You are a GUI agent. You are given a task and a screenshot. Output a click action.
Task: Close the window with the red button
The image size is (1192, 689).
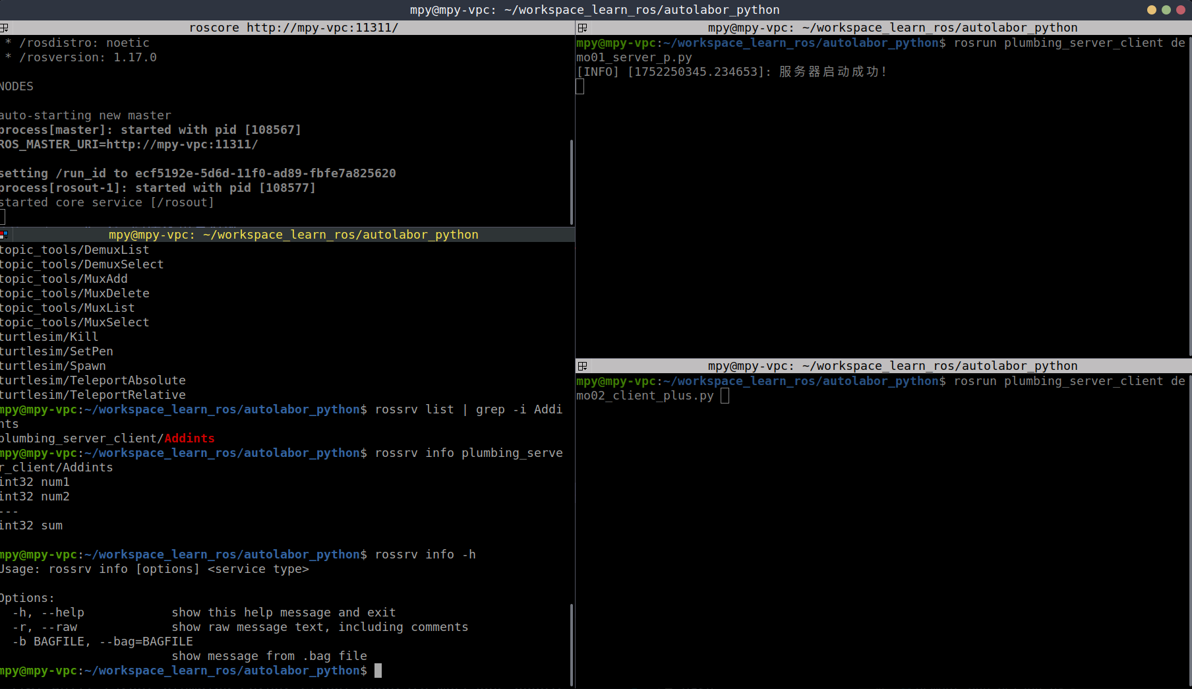pos(1181,10)
